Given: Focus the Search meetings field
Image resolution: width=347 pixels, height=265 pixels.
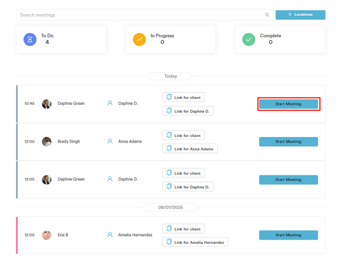Looking at the screenshot, I should tap(144, 15).
